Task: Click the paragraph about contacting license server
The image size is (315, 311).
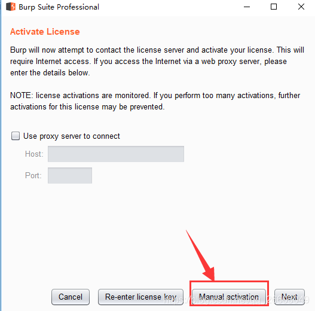Action: tap(157, 62)
